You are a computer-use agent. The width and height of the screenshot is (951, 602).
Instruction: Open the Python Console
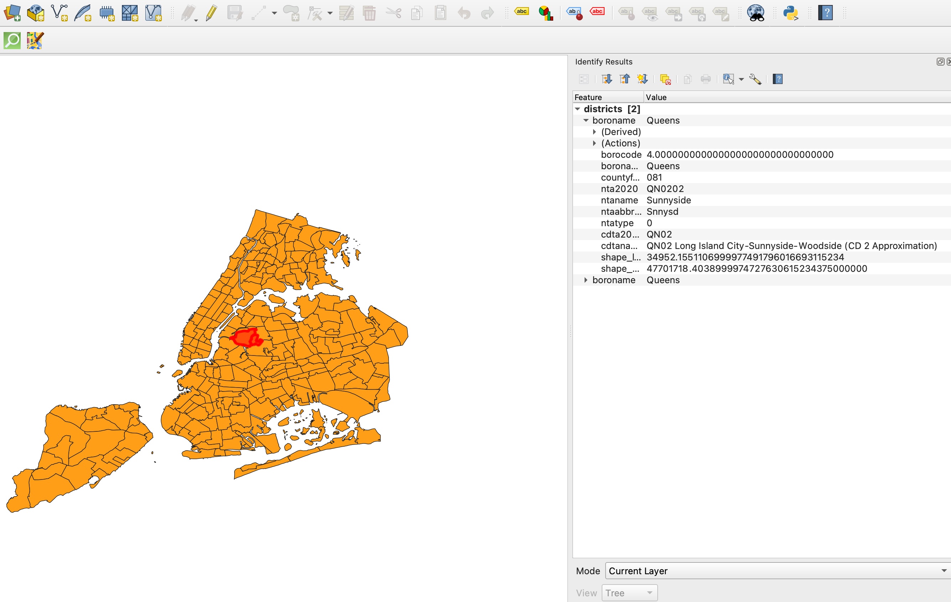coord(791,13)
